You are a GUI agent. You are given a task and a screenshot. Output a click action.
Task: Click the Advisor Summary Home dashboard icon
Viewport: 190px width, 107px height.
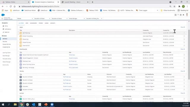20,64
